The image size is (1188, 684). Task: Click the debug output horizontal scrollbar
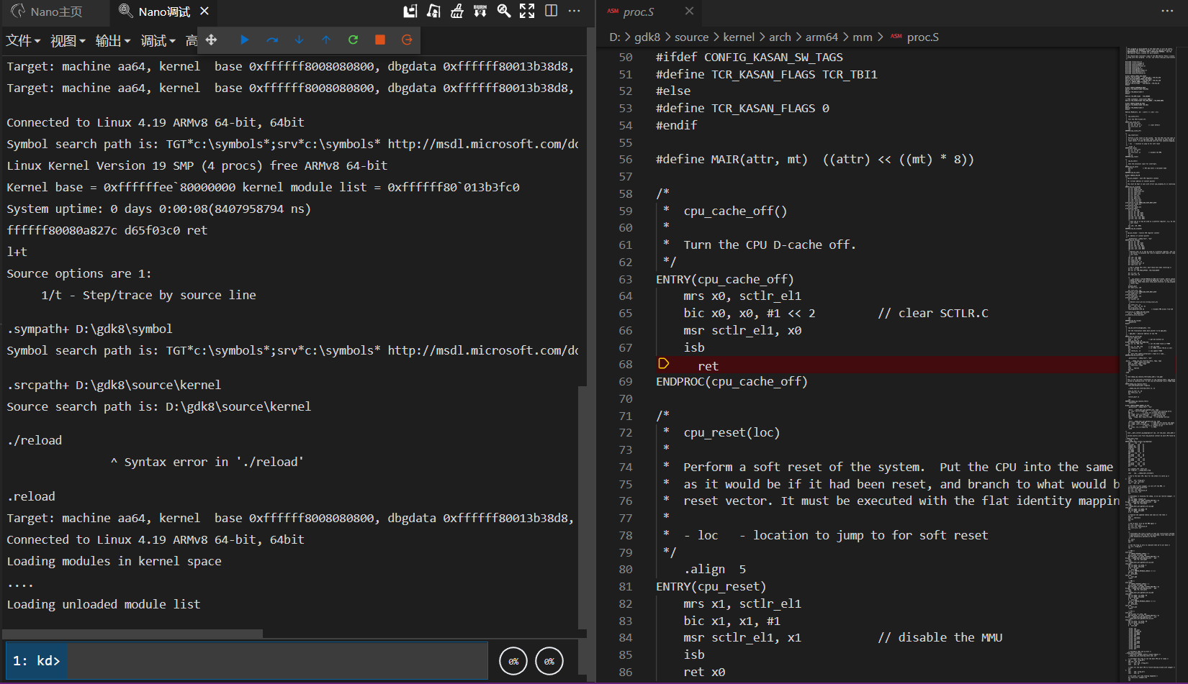[x=132, y=634]
